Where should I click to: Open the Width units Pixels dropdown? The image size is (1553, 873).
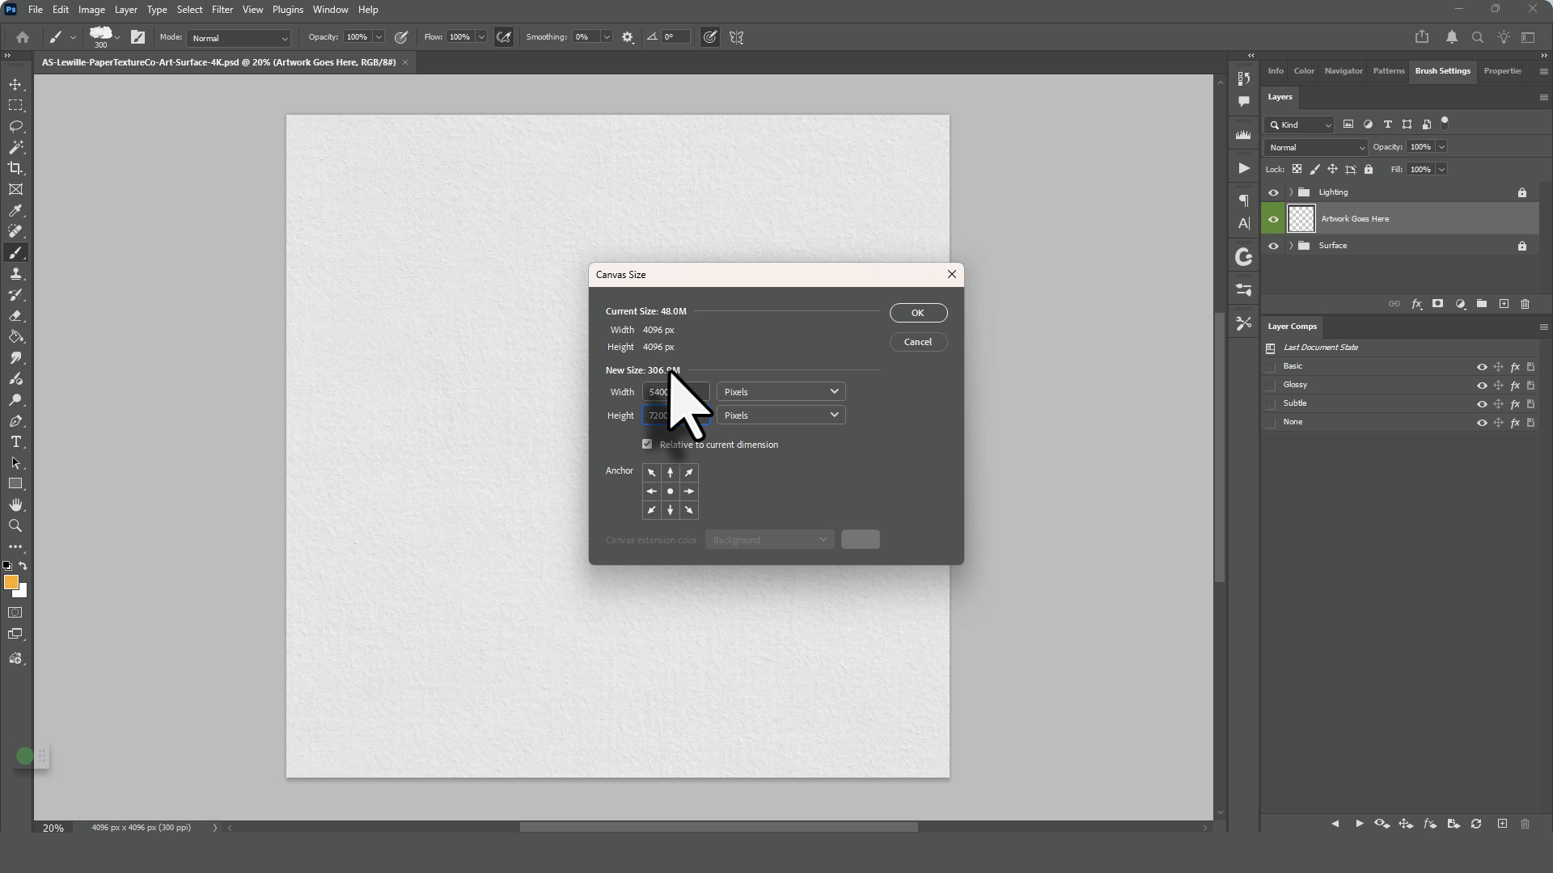click(x=781, y=392)
